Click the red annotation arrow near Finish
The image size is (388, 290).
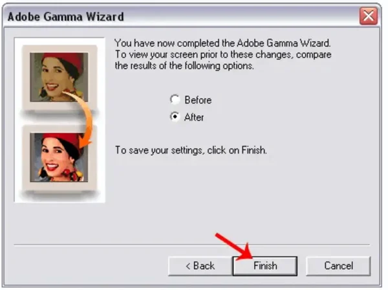coord(234,247)
